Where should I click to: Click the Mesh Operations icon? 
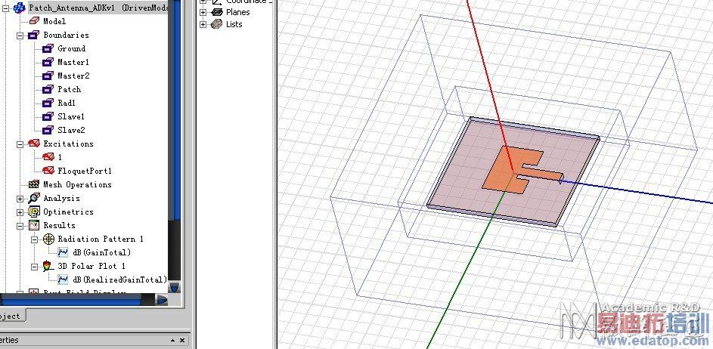(34, 184)
